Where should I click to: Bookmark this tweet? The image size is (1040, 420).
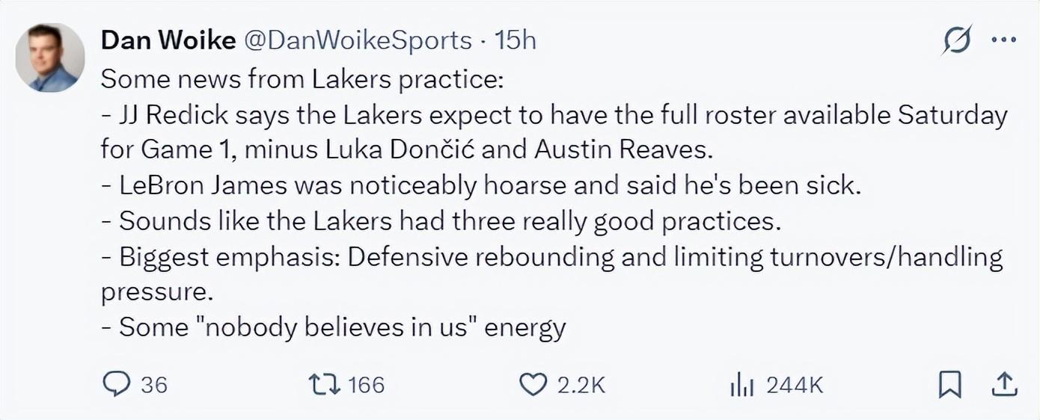click(949, 384)
